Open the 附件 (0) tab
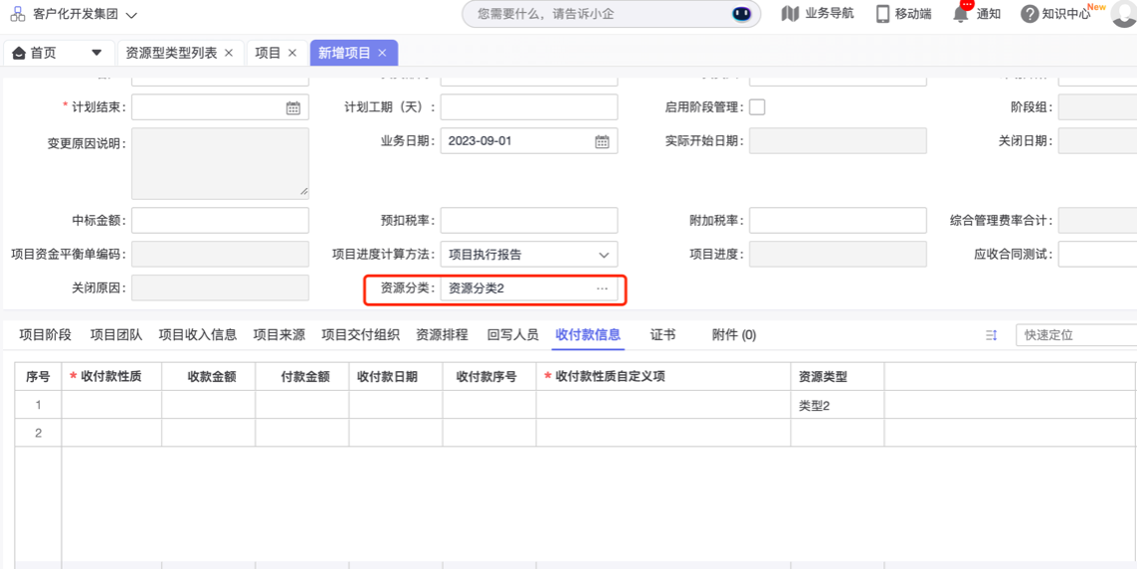Viewport: 1137px width, 569px height. [733, 335]
